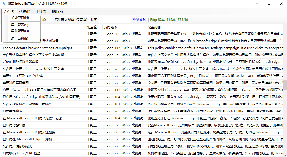Image resolution: width=287 pixels, height=157 pixels.
Task: Click the Edge 配置百科 app icon in title bar
Action: click(x=4, y=3)
